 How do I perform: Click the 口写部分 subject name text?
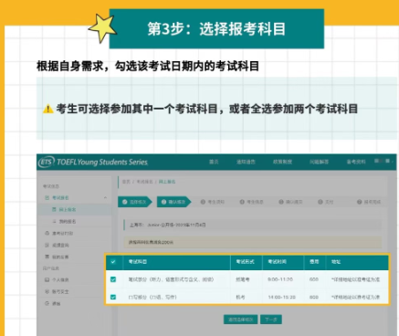point(152,297)
